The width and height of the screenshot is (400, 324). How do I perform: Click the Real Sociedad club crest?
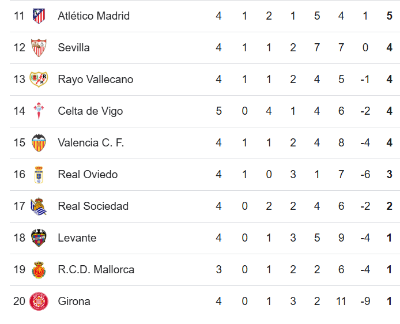click(39, 206)
